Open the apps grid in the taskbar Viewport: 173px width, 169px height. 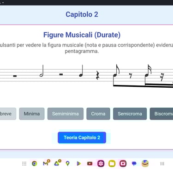coord(24,163)
